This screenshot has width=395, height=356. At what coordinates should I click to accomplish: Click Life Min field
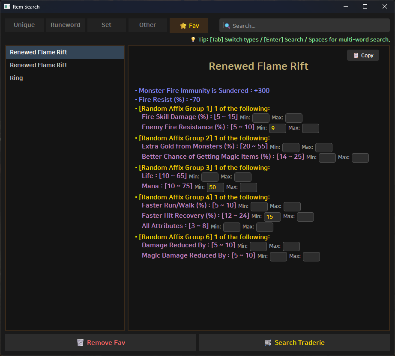click(x=209, y=177)
